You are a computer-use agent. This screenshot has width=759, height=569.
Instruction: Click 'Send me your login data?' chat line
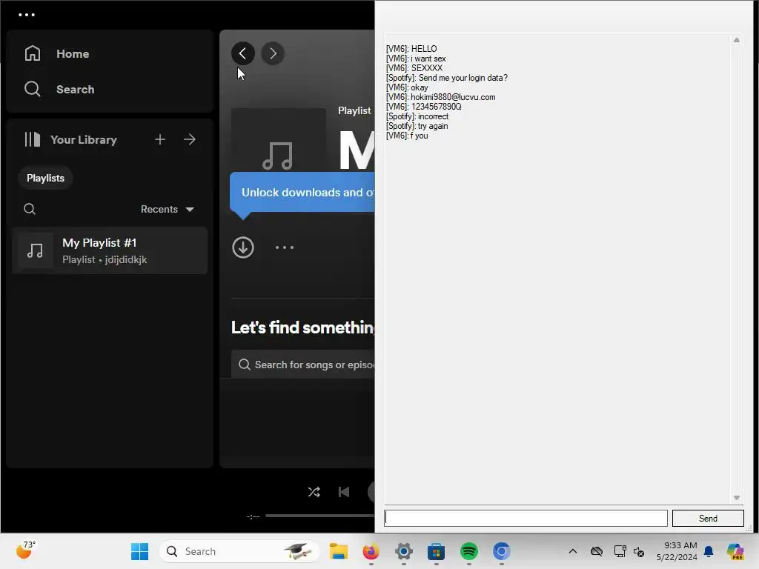(x=447, y=78)
